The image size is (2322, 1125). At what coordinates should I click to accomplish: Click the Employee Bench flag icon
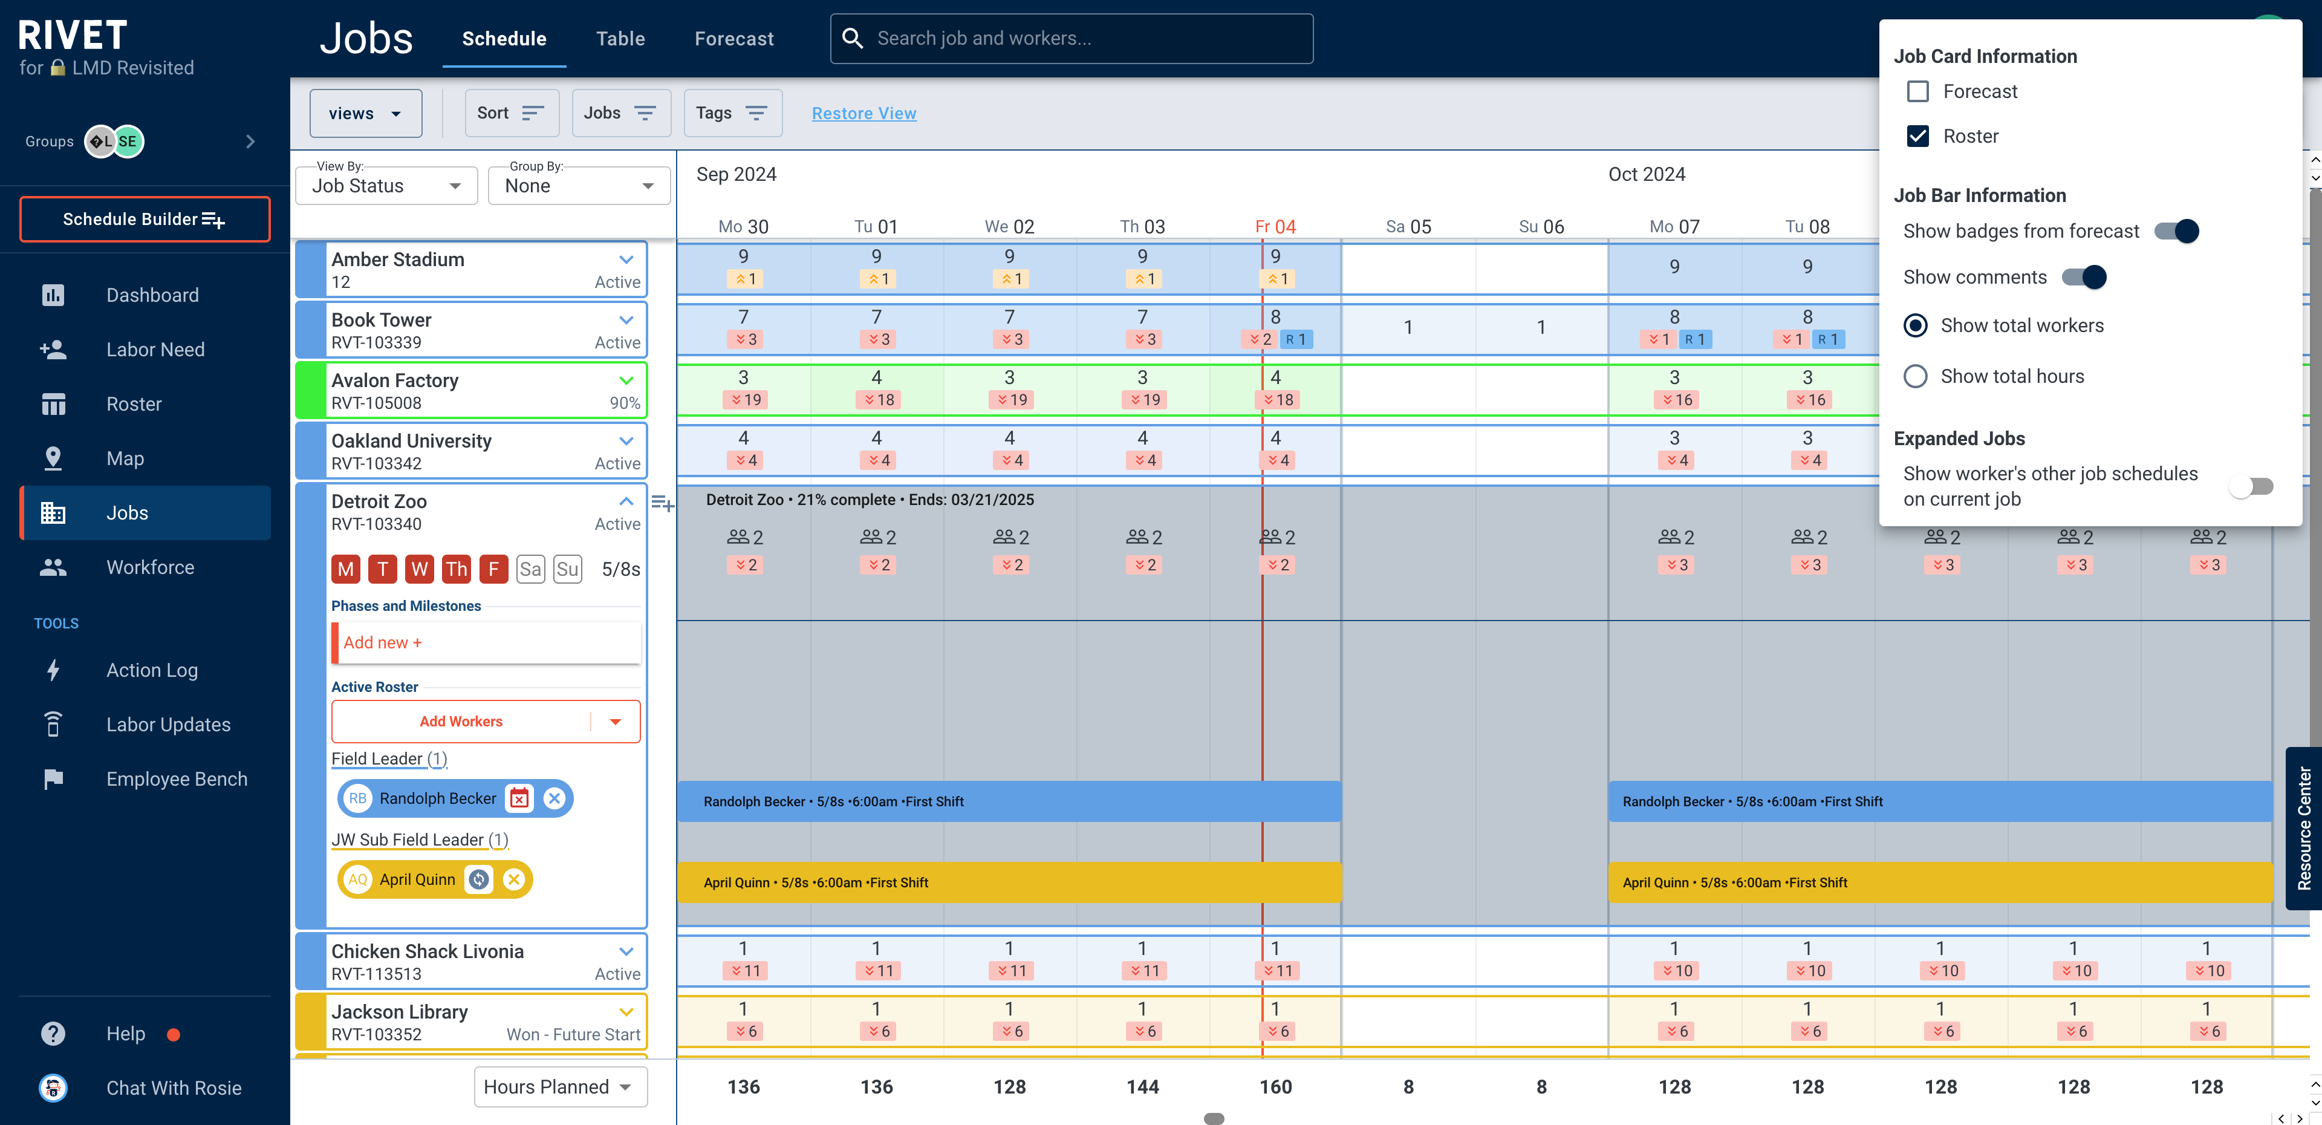click(x=53, y=779)
